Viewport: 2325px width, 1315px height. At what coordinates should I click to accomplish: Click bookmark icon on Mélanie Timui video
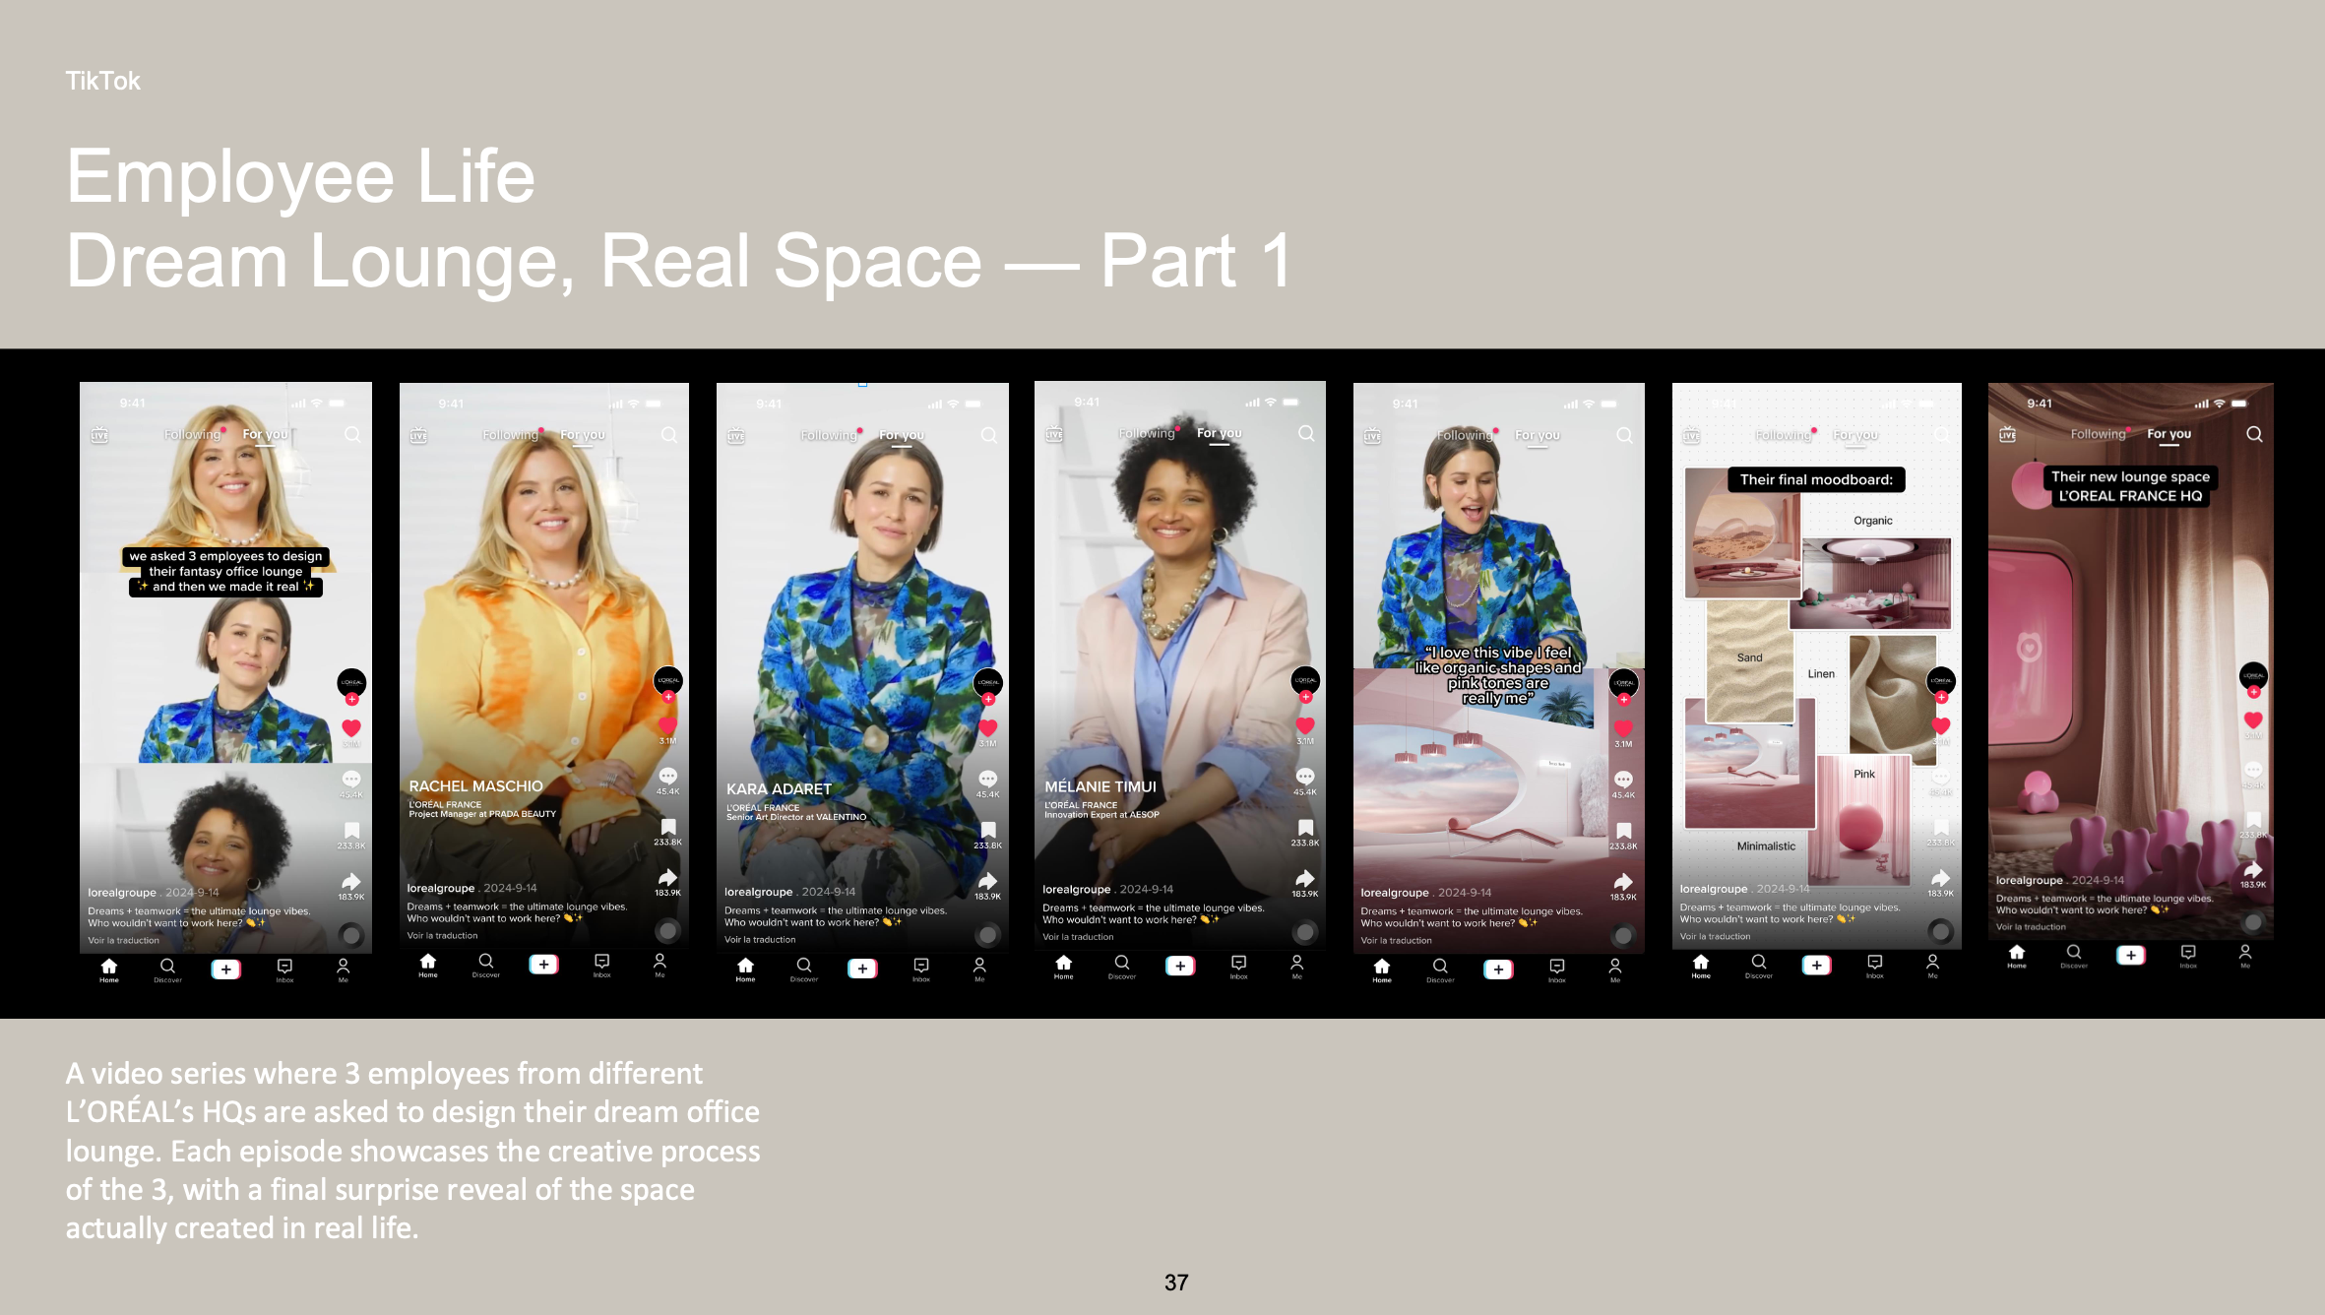click(x=1305, y=828)
